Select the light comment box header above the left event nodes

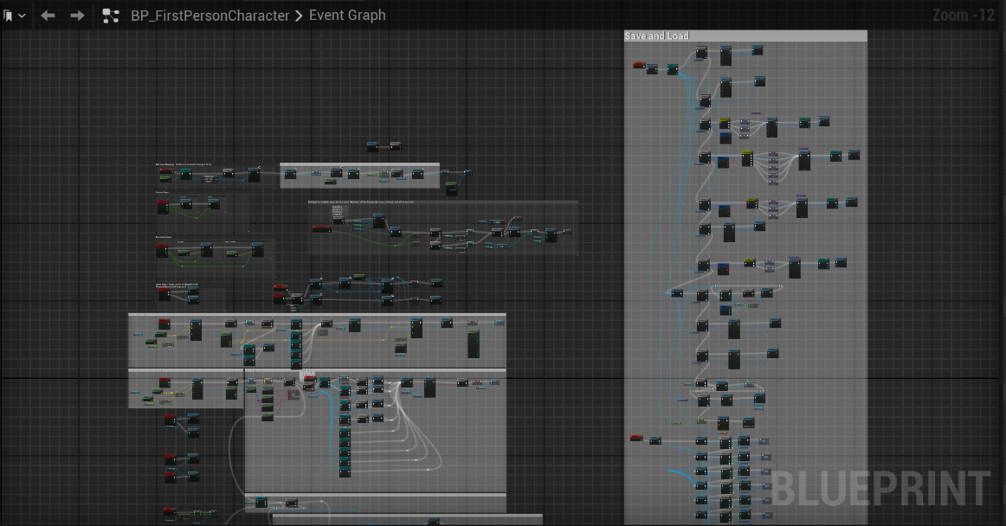click(x=359, y=165)
